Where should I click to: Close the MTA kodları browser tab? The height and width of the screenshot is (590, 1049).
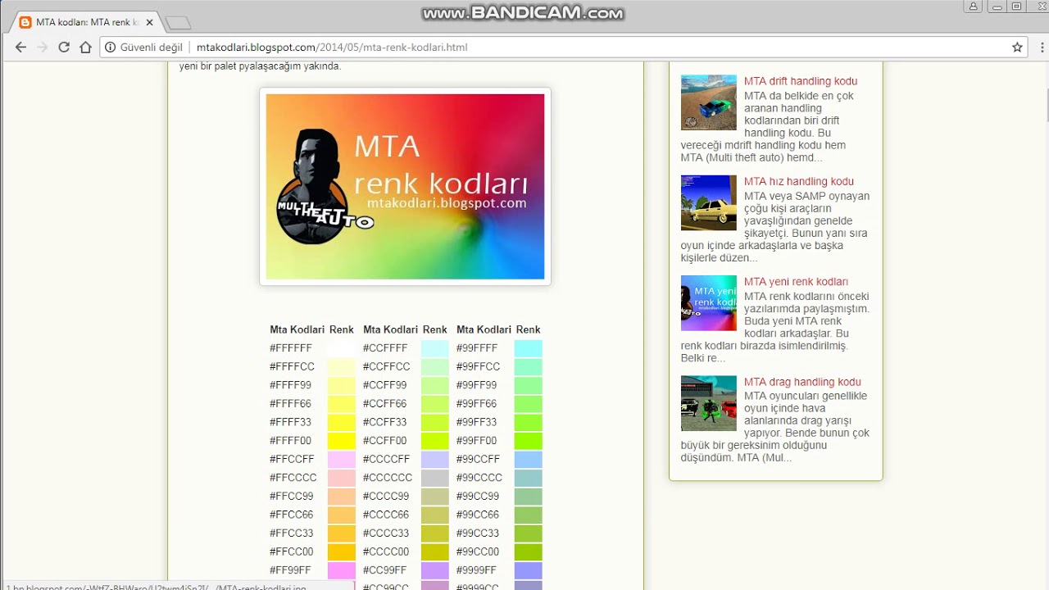pos(149,22)
